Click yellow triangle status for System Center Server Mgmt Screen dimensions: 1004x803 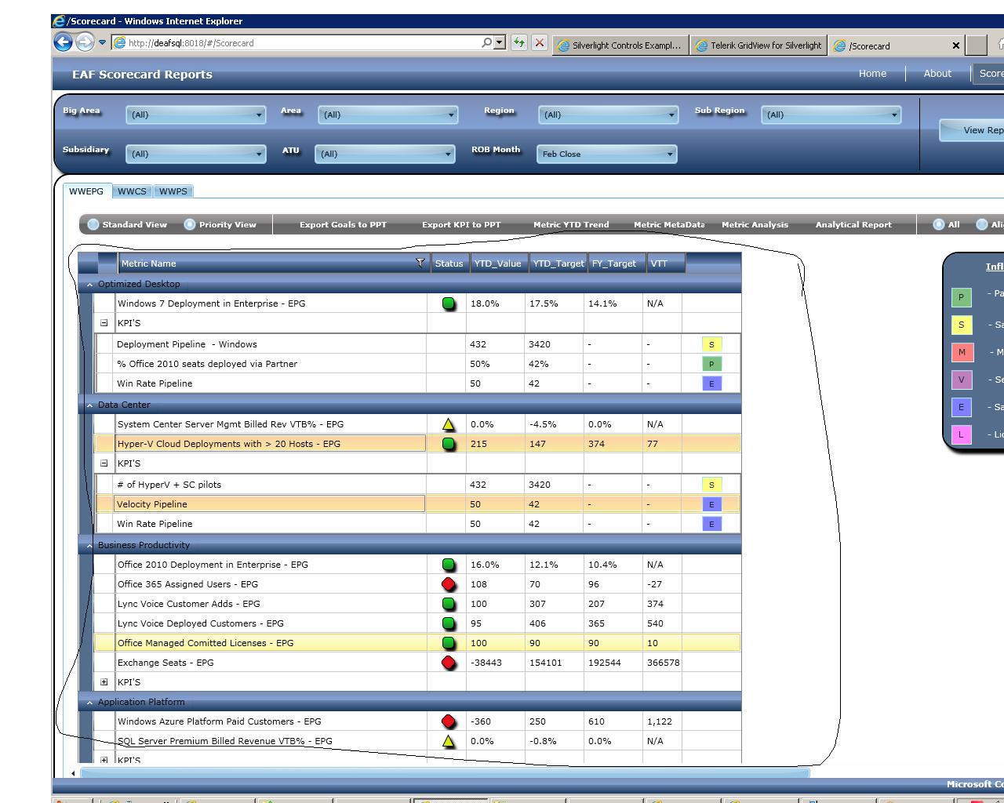[449, 424]
